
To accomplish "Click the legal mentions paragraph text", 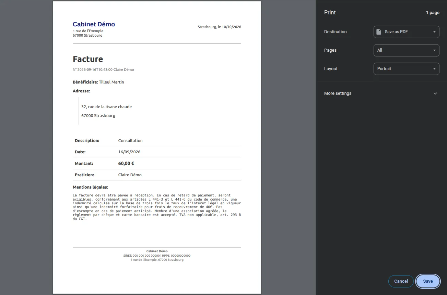I will pos(157,207).
